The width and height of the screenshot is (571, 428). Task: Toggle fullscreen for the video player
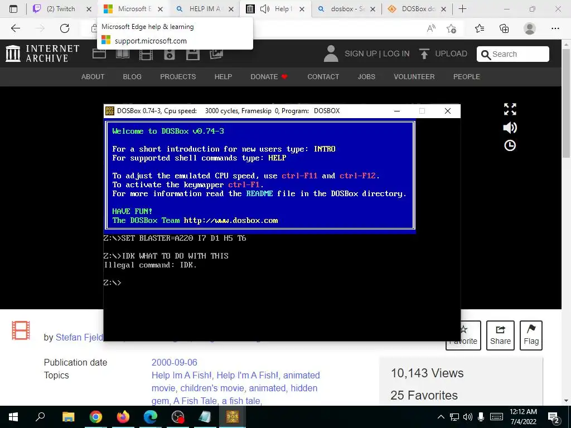pos(510,109)
